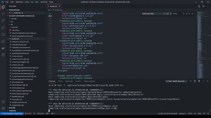211x118 pixels.
Task: Open create-user.sql in explorer
Action: tap(17, 65)
